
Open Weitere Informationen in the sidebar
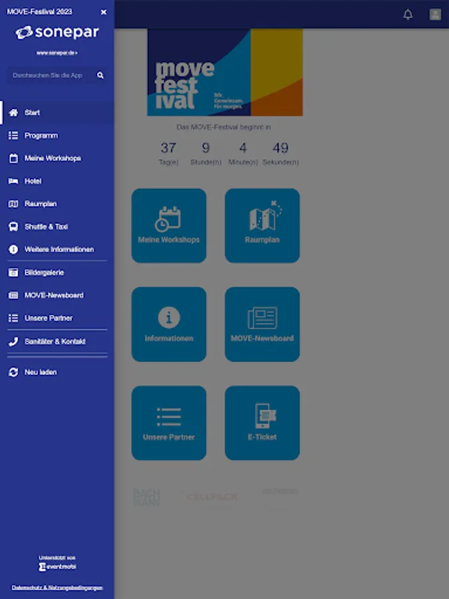click(x=57, y=250)
